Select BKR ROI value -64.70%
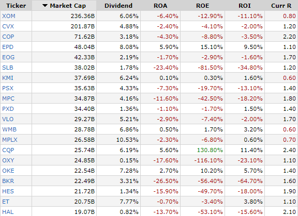 pyautogui.click(x=250, y=181)
